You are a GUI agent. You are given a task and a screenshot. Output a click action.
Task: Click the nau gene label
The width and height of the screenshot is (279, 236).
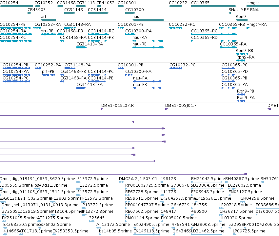[x=136, y=16]
